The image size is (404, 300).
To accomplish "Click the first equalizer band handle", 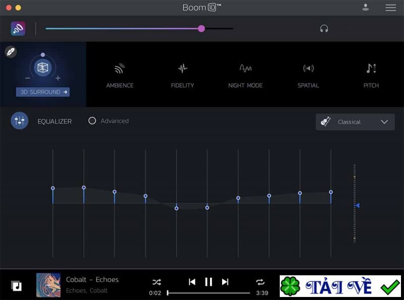I will tap(53, 188).
